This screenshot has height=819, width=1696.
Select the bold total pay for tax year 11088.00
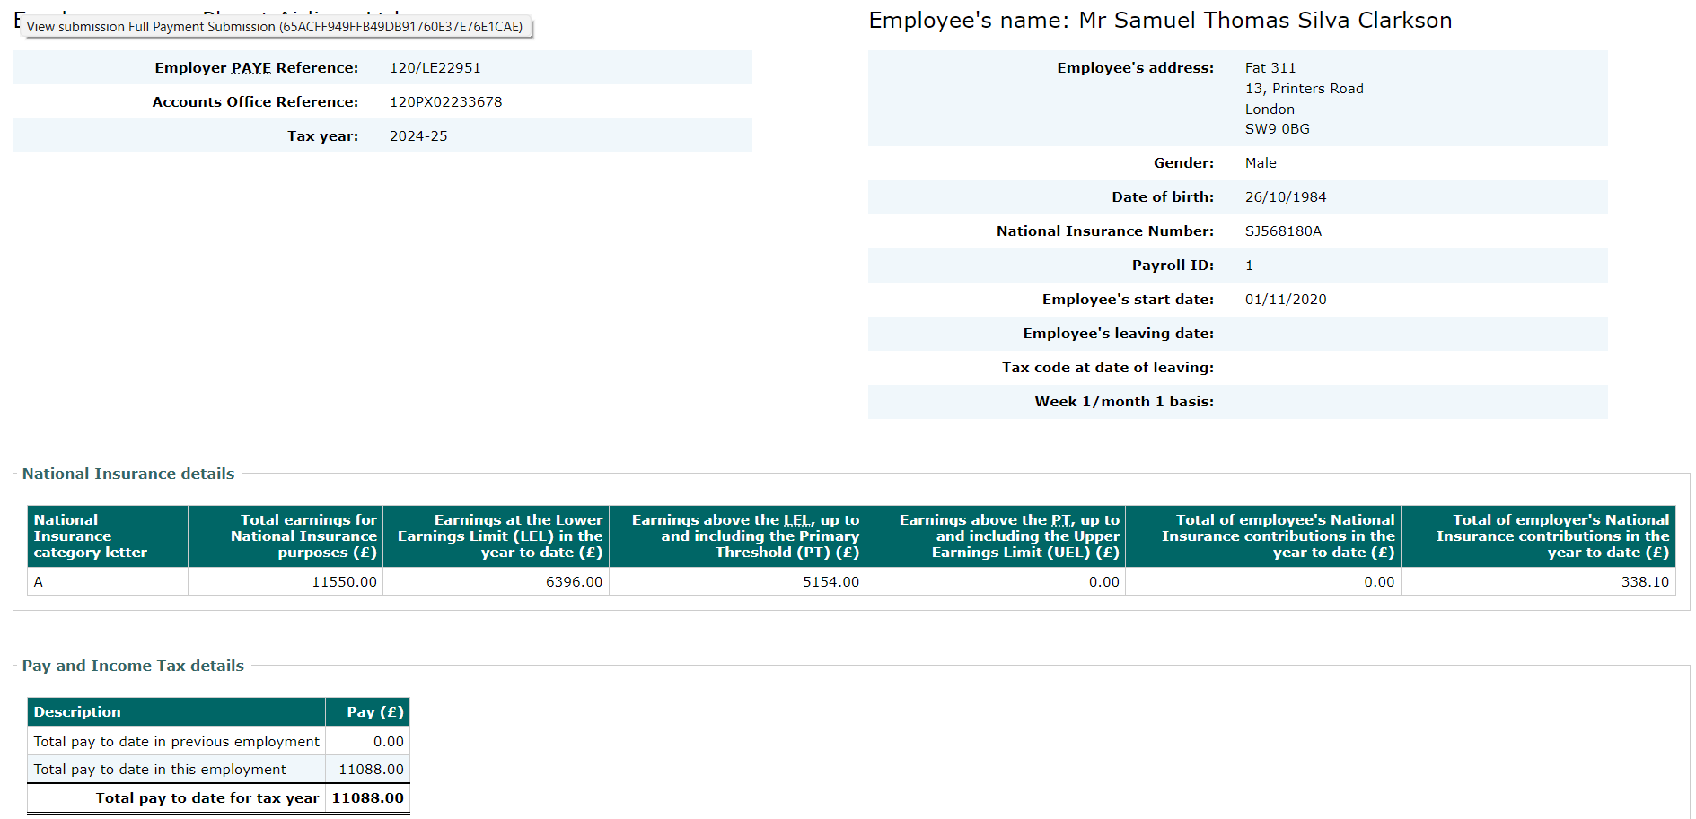click(x=367, y=798)
